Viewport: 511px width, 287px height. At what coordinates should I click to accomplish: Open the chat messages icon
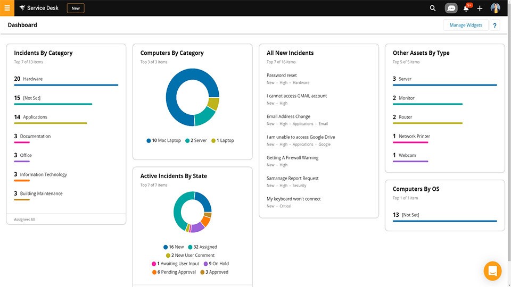pos(451,8)
